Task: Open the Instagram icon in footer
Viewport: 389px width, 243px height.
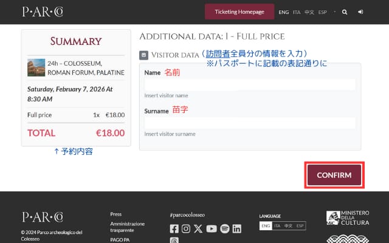Action: pyautogui.click(x=186, y=228)
